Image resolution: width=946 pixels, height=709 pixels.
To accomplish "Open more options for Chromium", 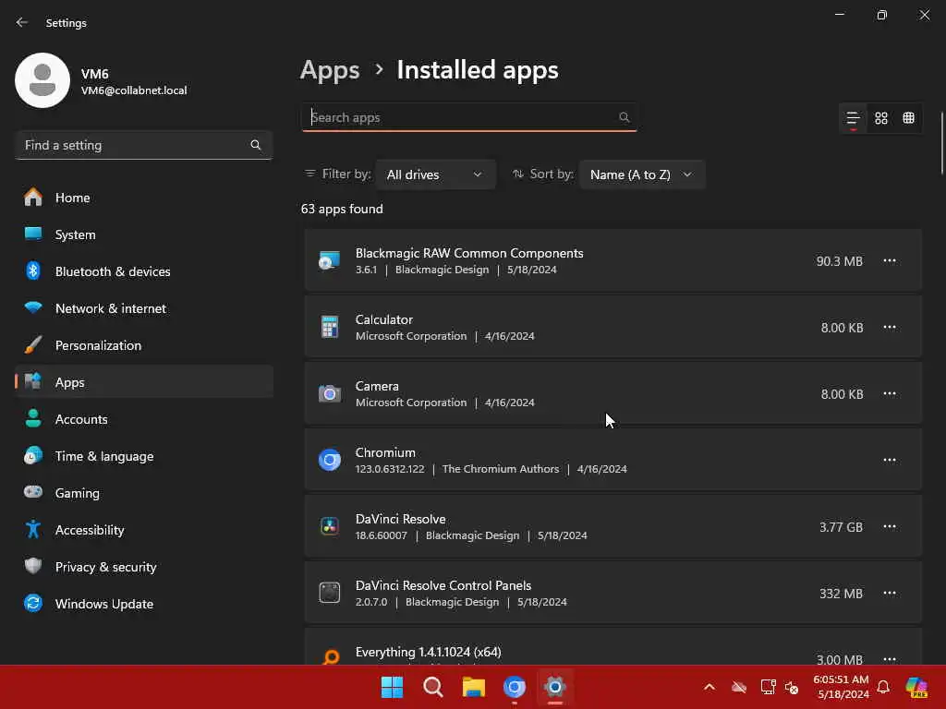I will click(x=890, y=460).
